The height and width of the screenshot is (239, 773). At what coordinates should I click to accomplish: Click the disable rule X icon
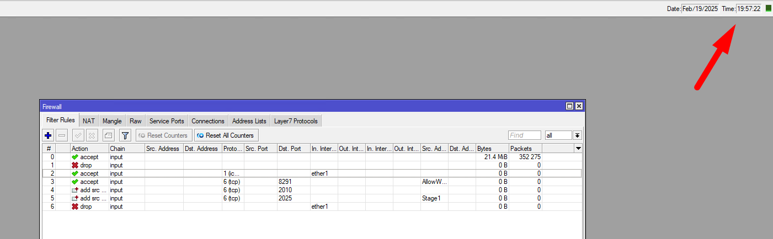(x=92, y=135)
